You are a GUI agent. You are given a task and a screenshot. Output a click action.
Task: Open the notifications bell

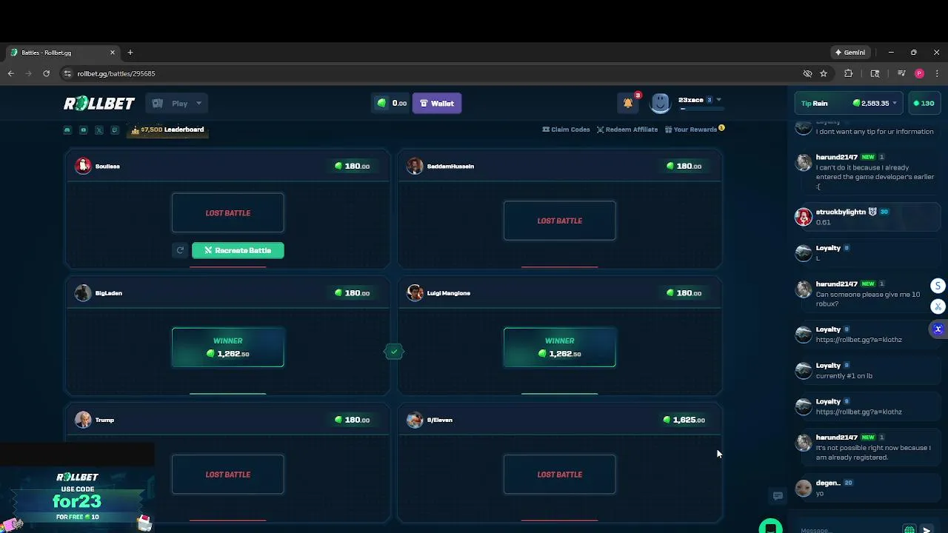tap(628, 103)
